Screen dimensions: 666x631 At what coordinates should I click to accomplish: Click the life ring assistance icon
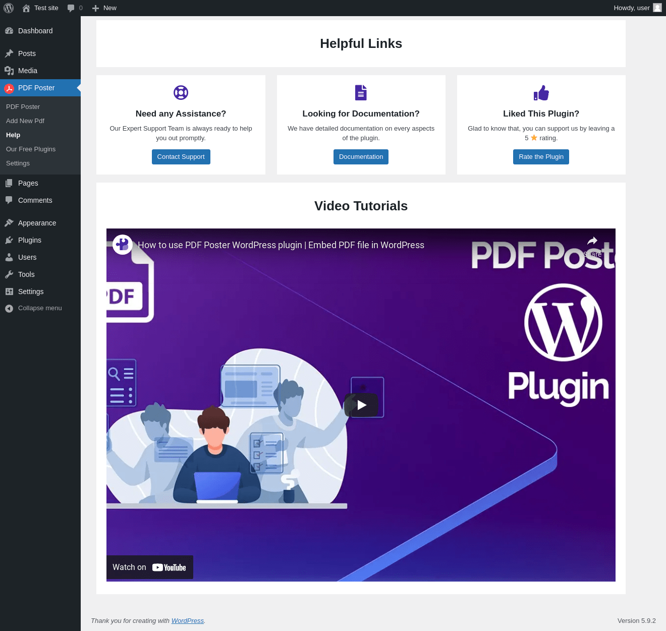tap(181, 93)
